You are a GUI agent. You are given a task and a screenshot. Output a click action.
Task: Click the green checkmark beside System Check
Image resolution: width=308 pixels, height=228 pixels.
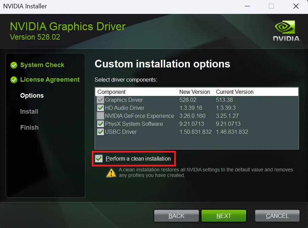pyautogui.click(x=14, y=65)
